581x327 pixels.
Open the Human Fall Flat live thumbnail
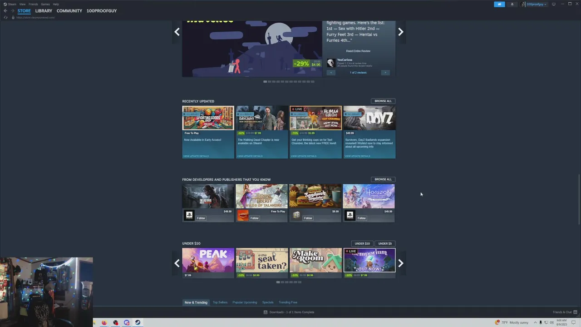click(x=315, y=118)
